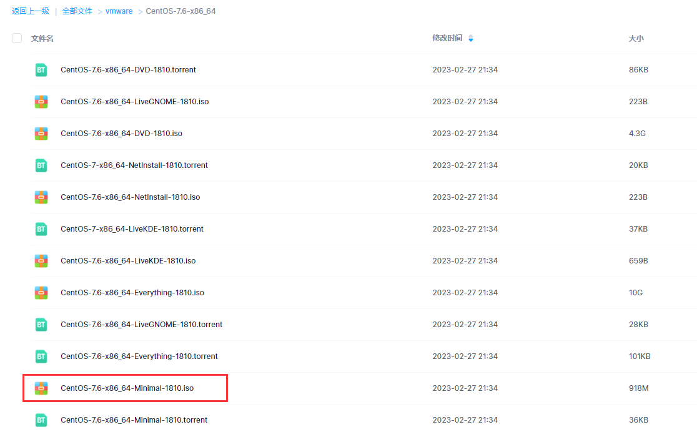Click the 37KB size value
The image size is (697, 432).
tap(638, 229)
